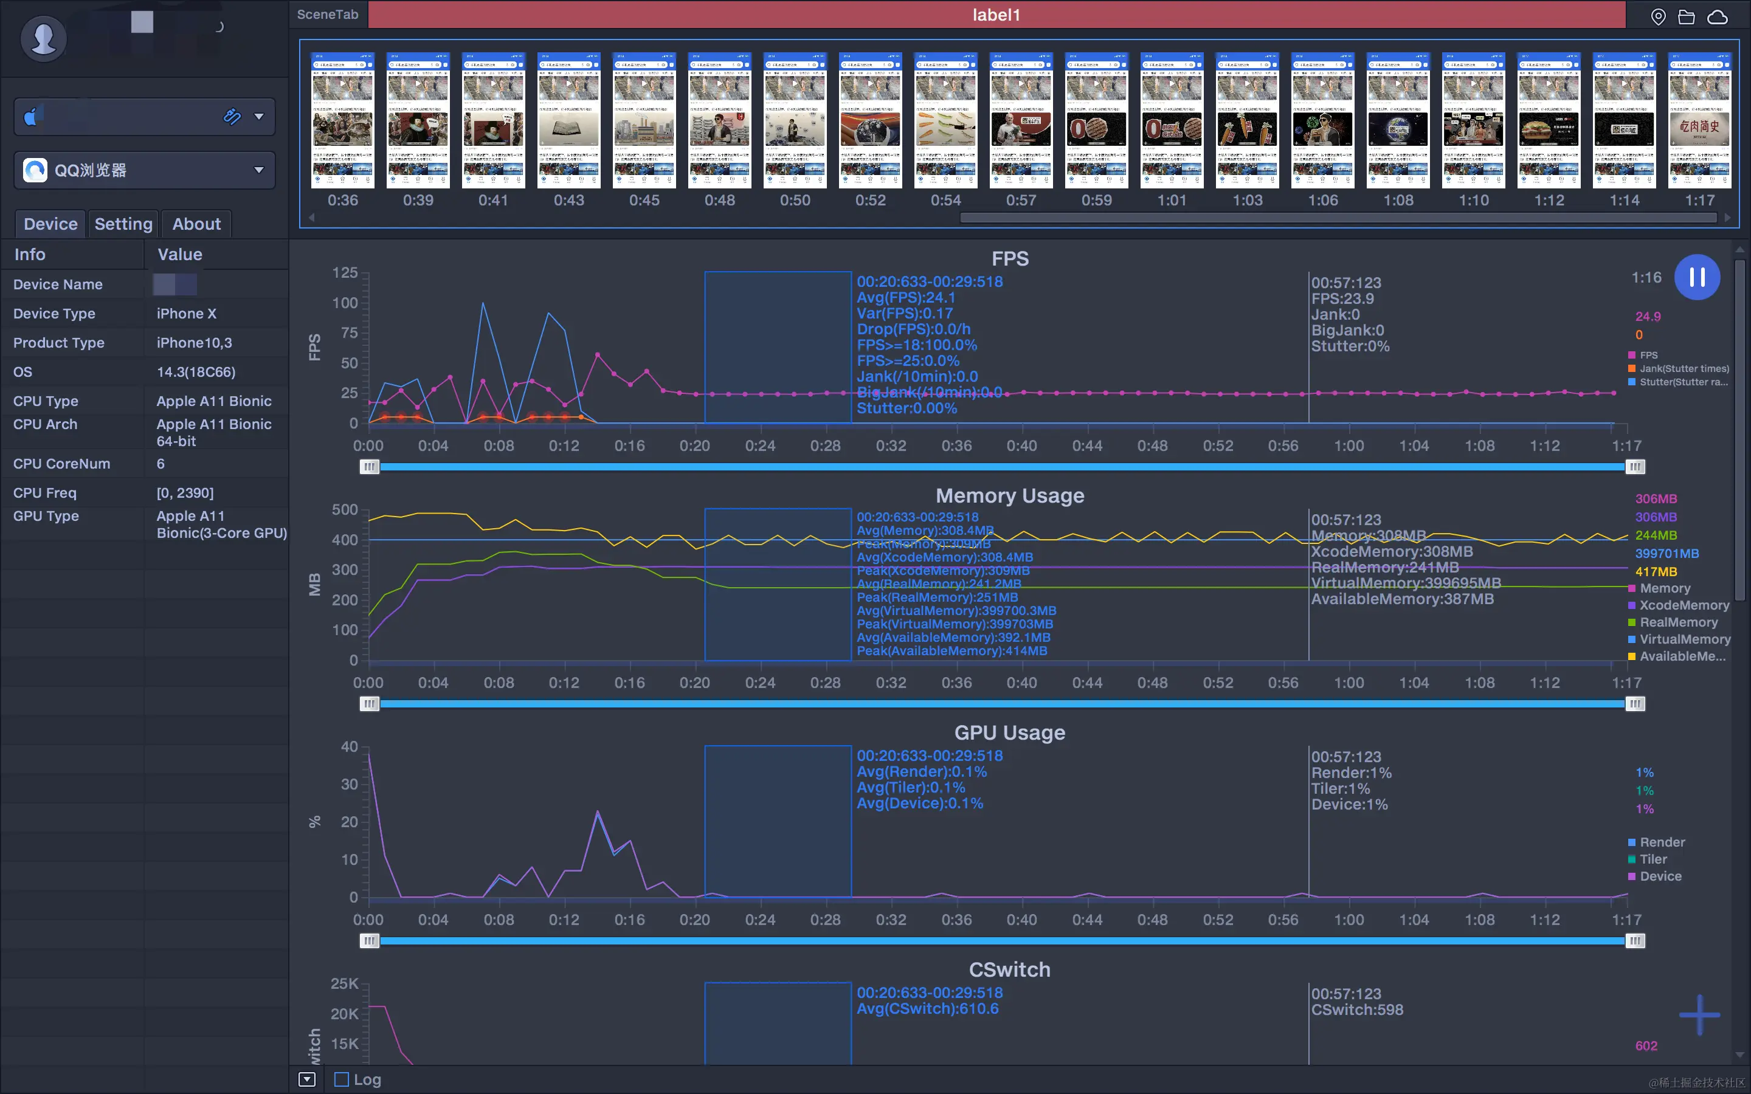The width and height of the screenshot is (1751, 1094).
Task: Click the label1 scene bar
Action: pyautogui.click(x=996, y=15)
